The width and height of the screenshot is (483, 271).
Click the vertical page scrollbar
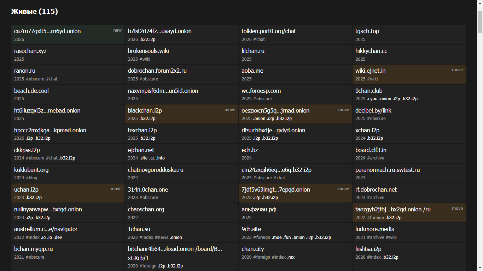pyautogui.click(x=480, y=21)
